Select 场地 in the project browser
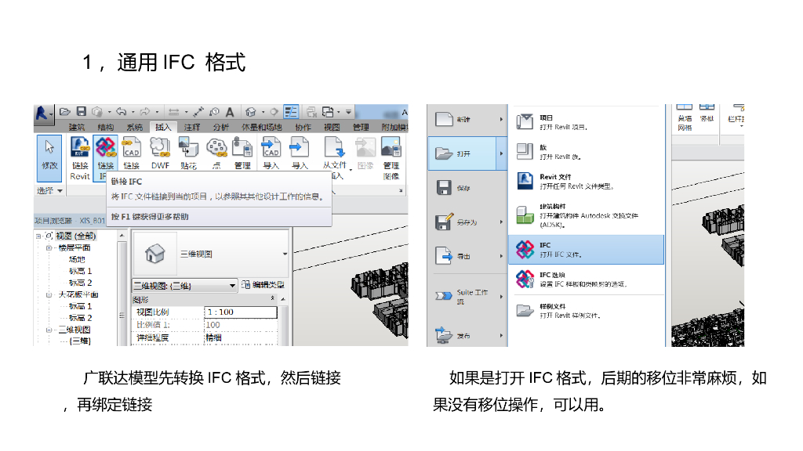The image size is (803, 451). tap(77, 259)
